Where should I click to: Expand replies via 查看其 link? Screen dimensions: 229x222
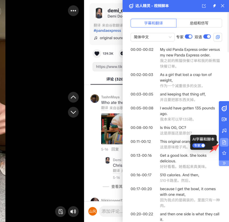(x=117, y=186)
